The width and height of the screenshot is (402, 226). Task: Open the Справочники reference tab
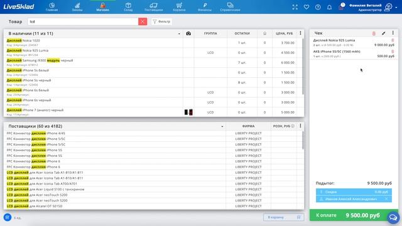[x=230, y=7]
